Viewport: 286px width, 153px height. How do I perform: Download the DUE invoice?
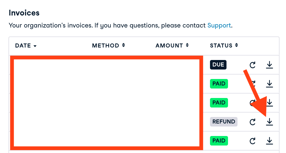pyautogui.click(x=269, y=65)
